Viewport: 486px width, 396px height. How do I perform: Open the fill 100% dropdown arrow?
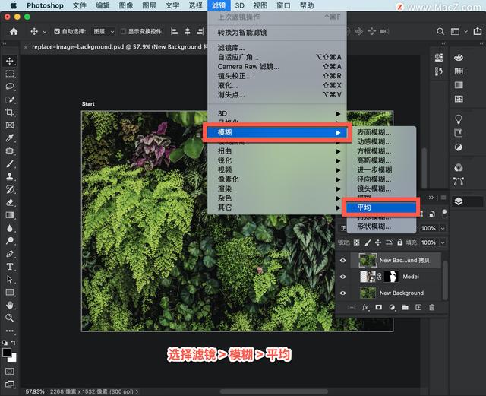click(443, 242)
